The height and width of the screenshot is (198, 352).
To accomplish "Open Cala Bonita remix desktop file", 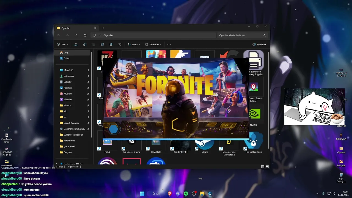I will (7, 138).
